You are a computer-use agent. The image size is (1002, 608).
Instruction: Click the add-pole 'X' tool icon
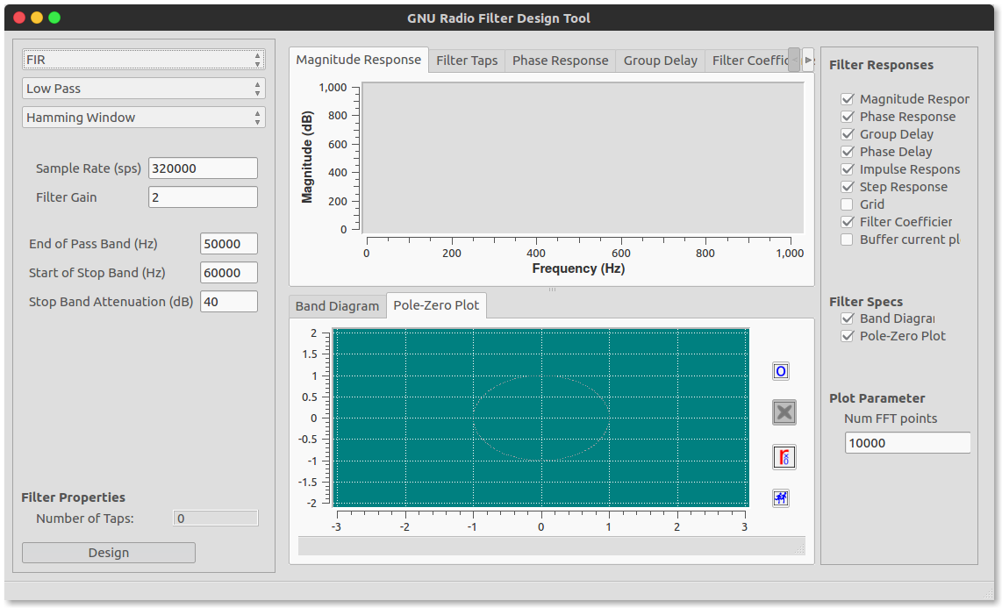coord(784,412)
